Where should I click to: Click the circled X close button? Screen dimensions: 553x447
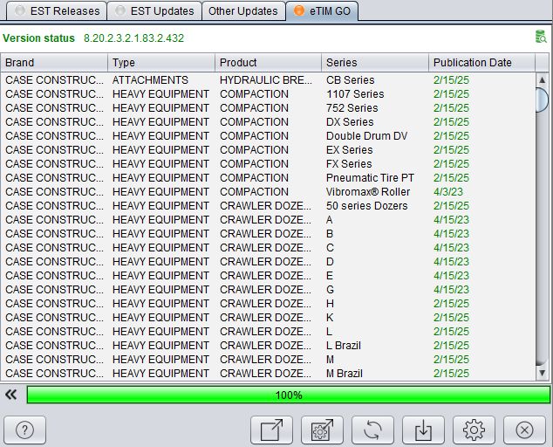pyautogui.click(x=524, y=430)
